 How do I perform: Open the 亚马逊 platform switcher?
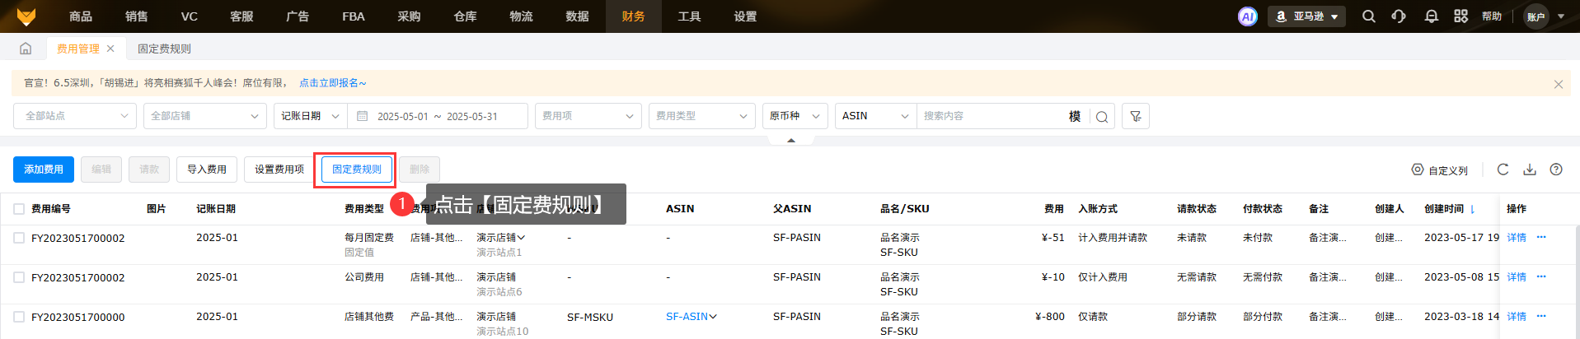(x=1306, y=16)
